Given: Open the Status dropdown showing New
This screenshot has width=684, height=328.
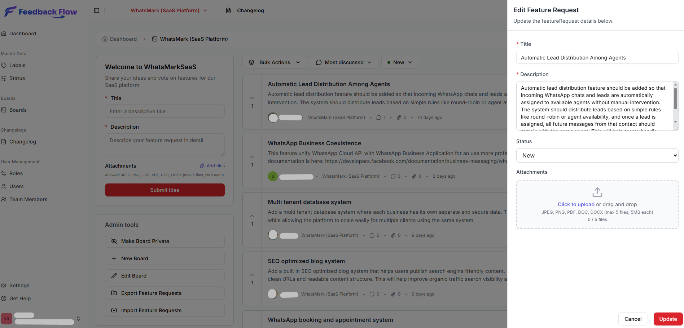Looking at the screenshot, I should (x=597, y=155).
